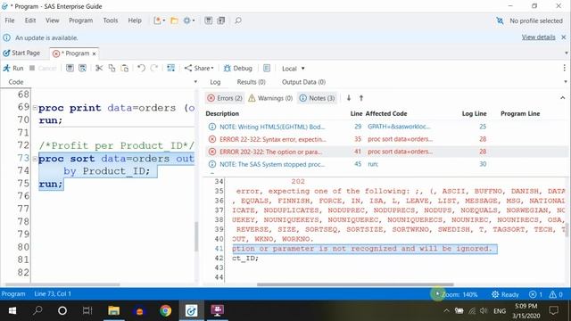Select NOTE: Writing HTML5(EGHTML) row
Image resolution: width=571 pixels, height=321 pixels.
coord(386,127)
